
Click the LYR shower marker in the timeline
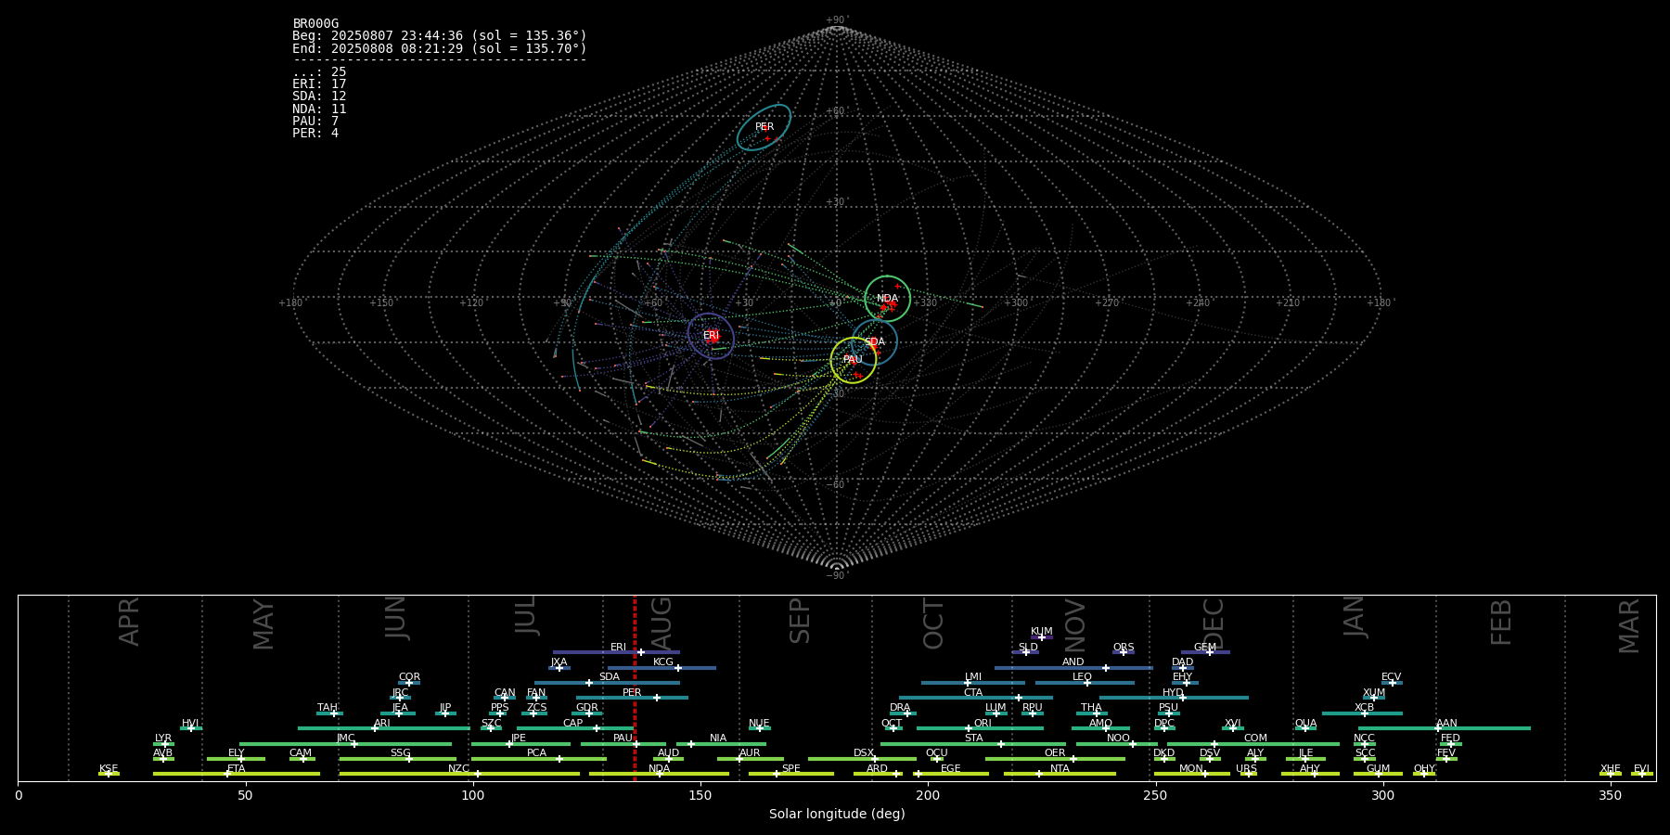[163, 743]
